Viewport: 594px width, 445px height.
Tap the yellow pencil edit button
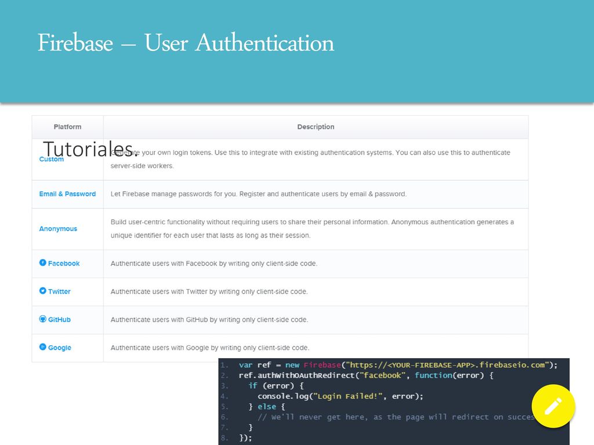tap(553, 406)
